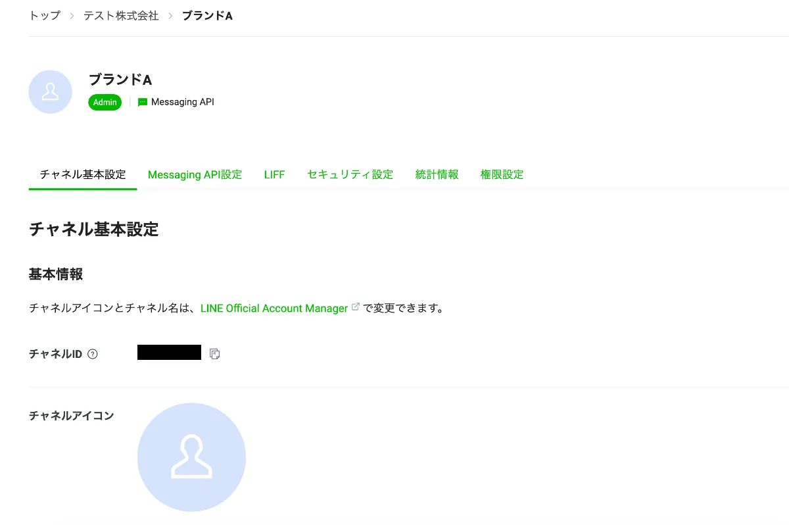
Task: Go to トップ in the breadcrumb
Action: [x=45, y=15]
